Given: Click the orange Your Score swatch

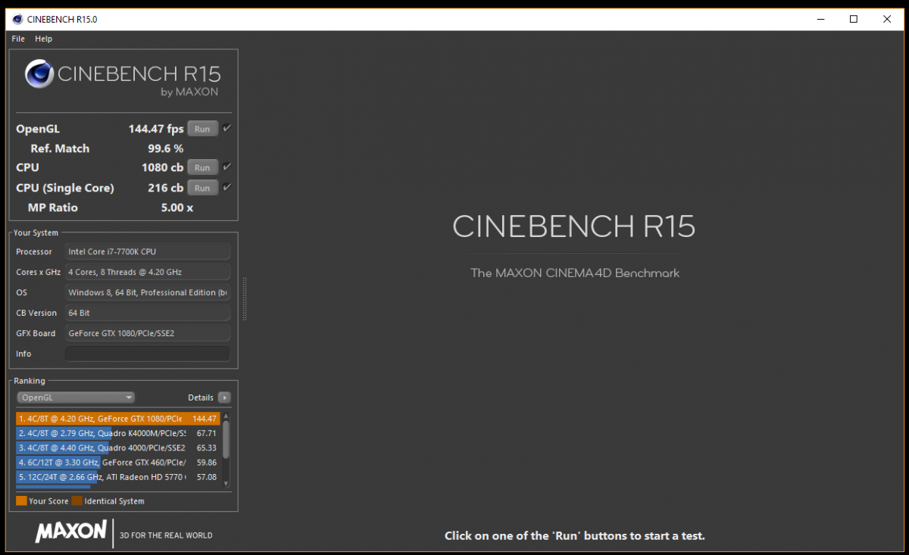Looking at the screenshot, I should 21,501.
